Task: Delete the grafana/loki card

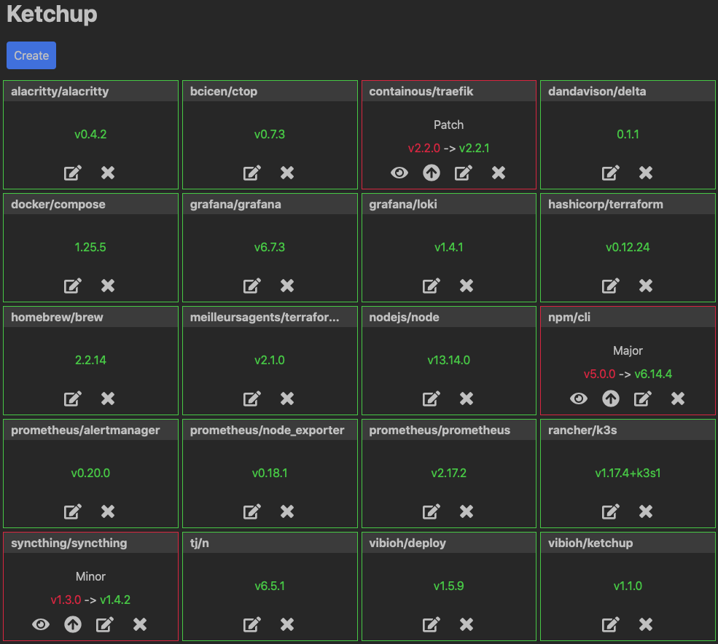Action: [x=467, y=286]
